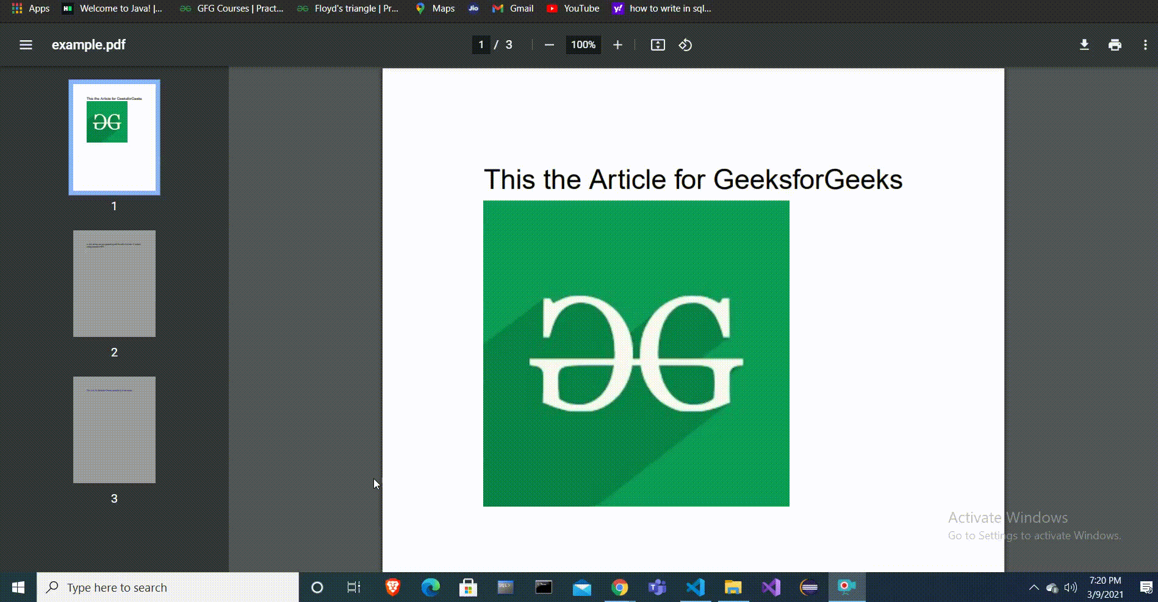This screenshot has height=602, width=1158.
Task: Rotate the PDF counterclockwise
Action: (x=685, y=44)
